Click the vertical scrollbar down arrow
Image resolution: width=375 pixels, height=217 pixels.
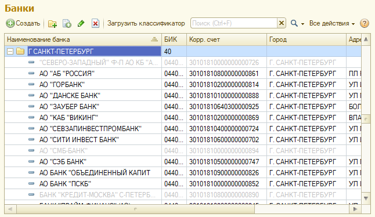click(366, 198)
